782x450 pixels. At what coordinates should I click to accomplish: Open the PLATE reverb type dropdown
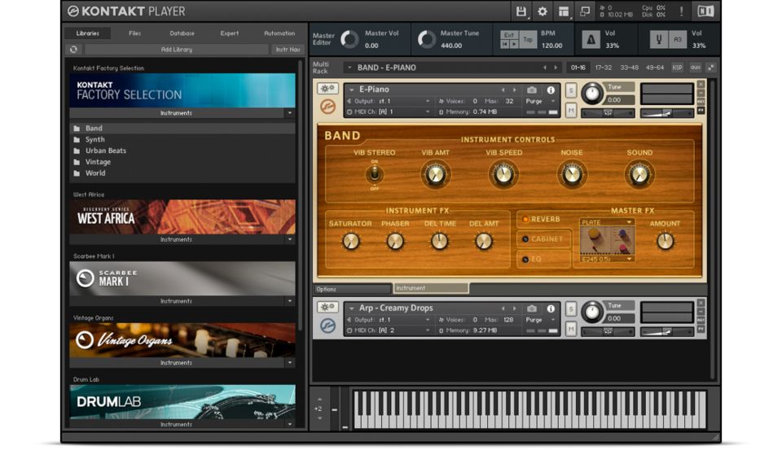click(x=607, y=221)
